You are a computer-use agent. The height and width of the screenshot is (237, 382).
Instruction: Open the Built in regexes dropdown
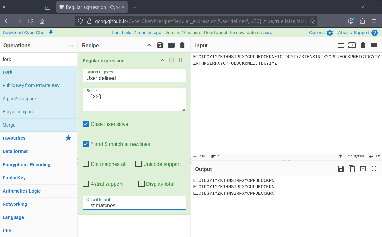pos(134,78)
